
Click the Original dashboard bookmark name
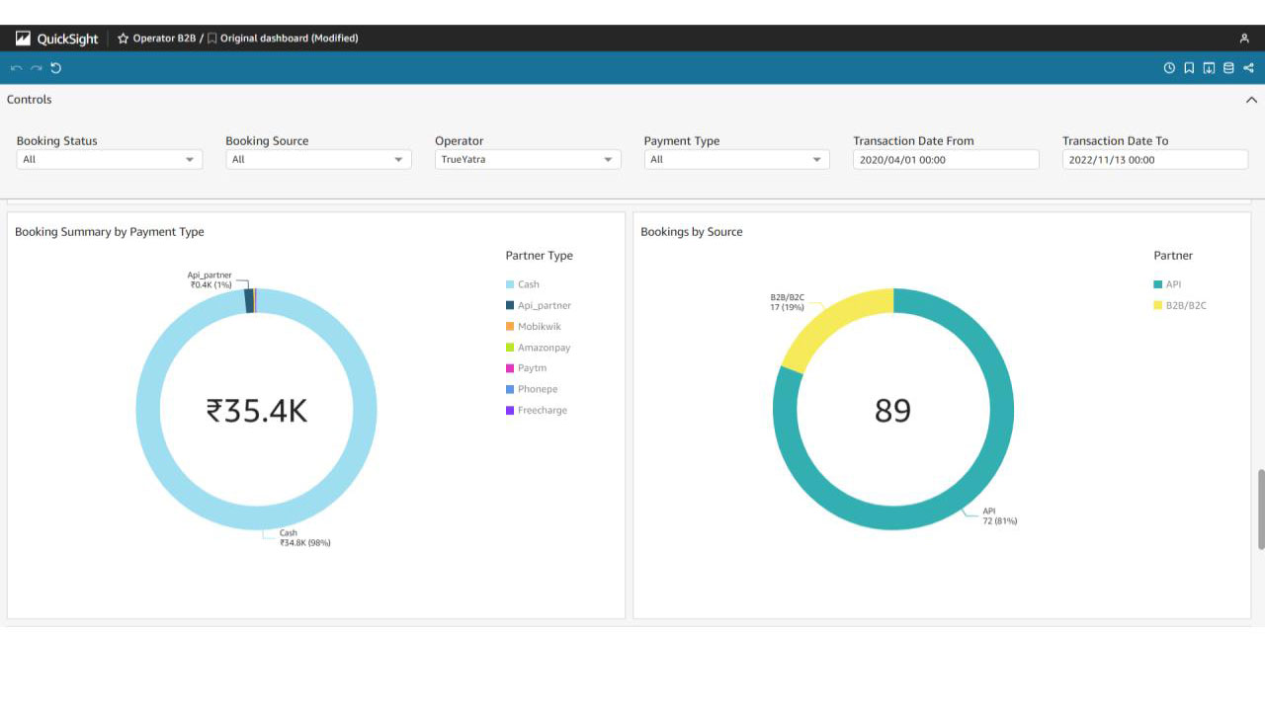[x=289, y=39]
